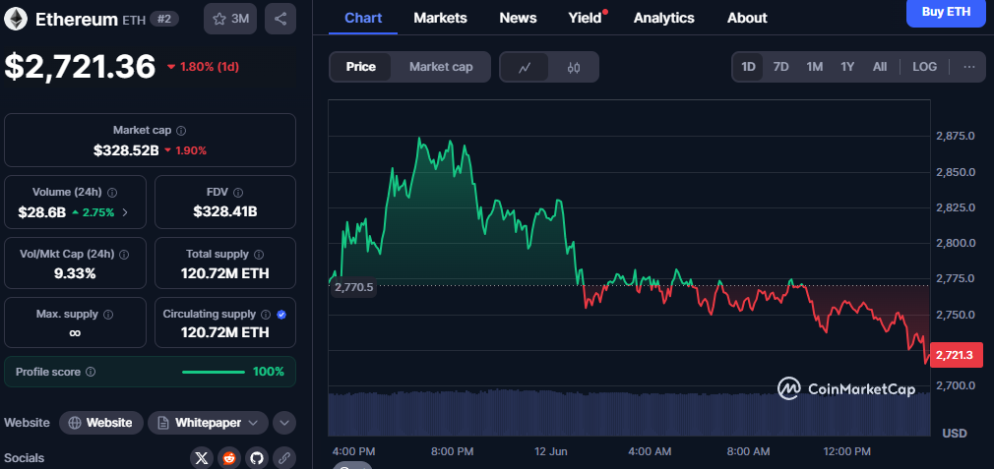Switch to line chart icon

pyautogui.click(x=525, y=67)
